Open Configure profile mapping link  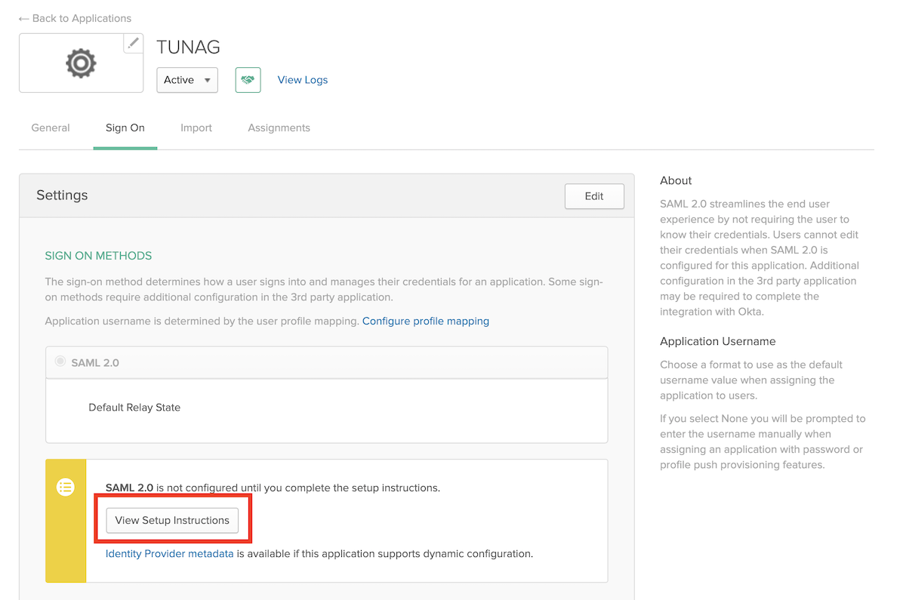pos(426,321)
